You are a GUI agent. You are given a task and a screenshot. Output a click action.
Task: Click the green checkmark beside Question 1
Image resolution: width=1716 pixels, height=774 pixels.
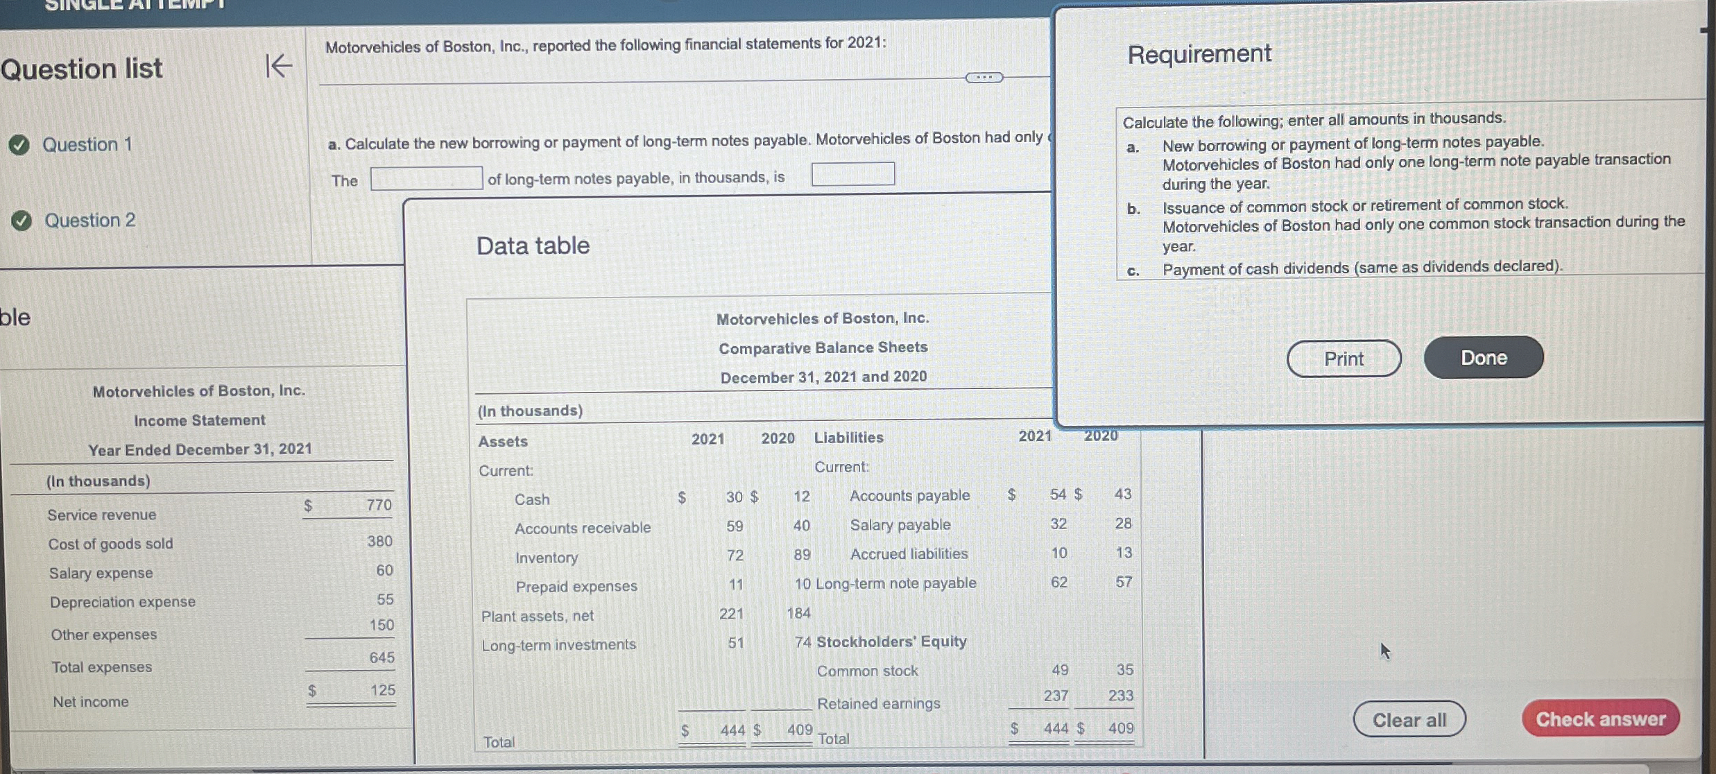coord(19,145)
